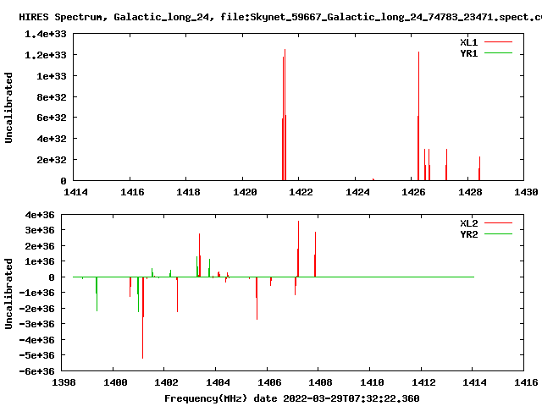Image resolution: width=542 pixels, height=406 pixels.
Task: Click the 4e+36 y-axis tick label
Action: pos(40,215)
